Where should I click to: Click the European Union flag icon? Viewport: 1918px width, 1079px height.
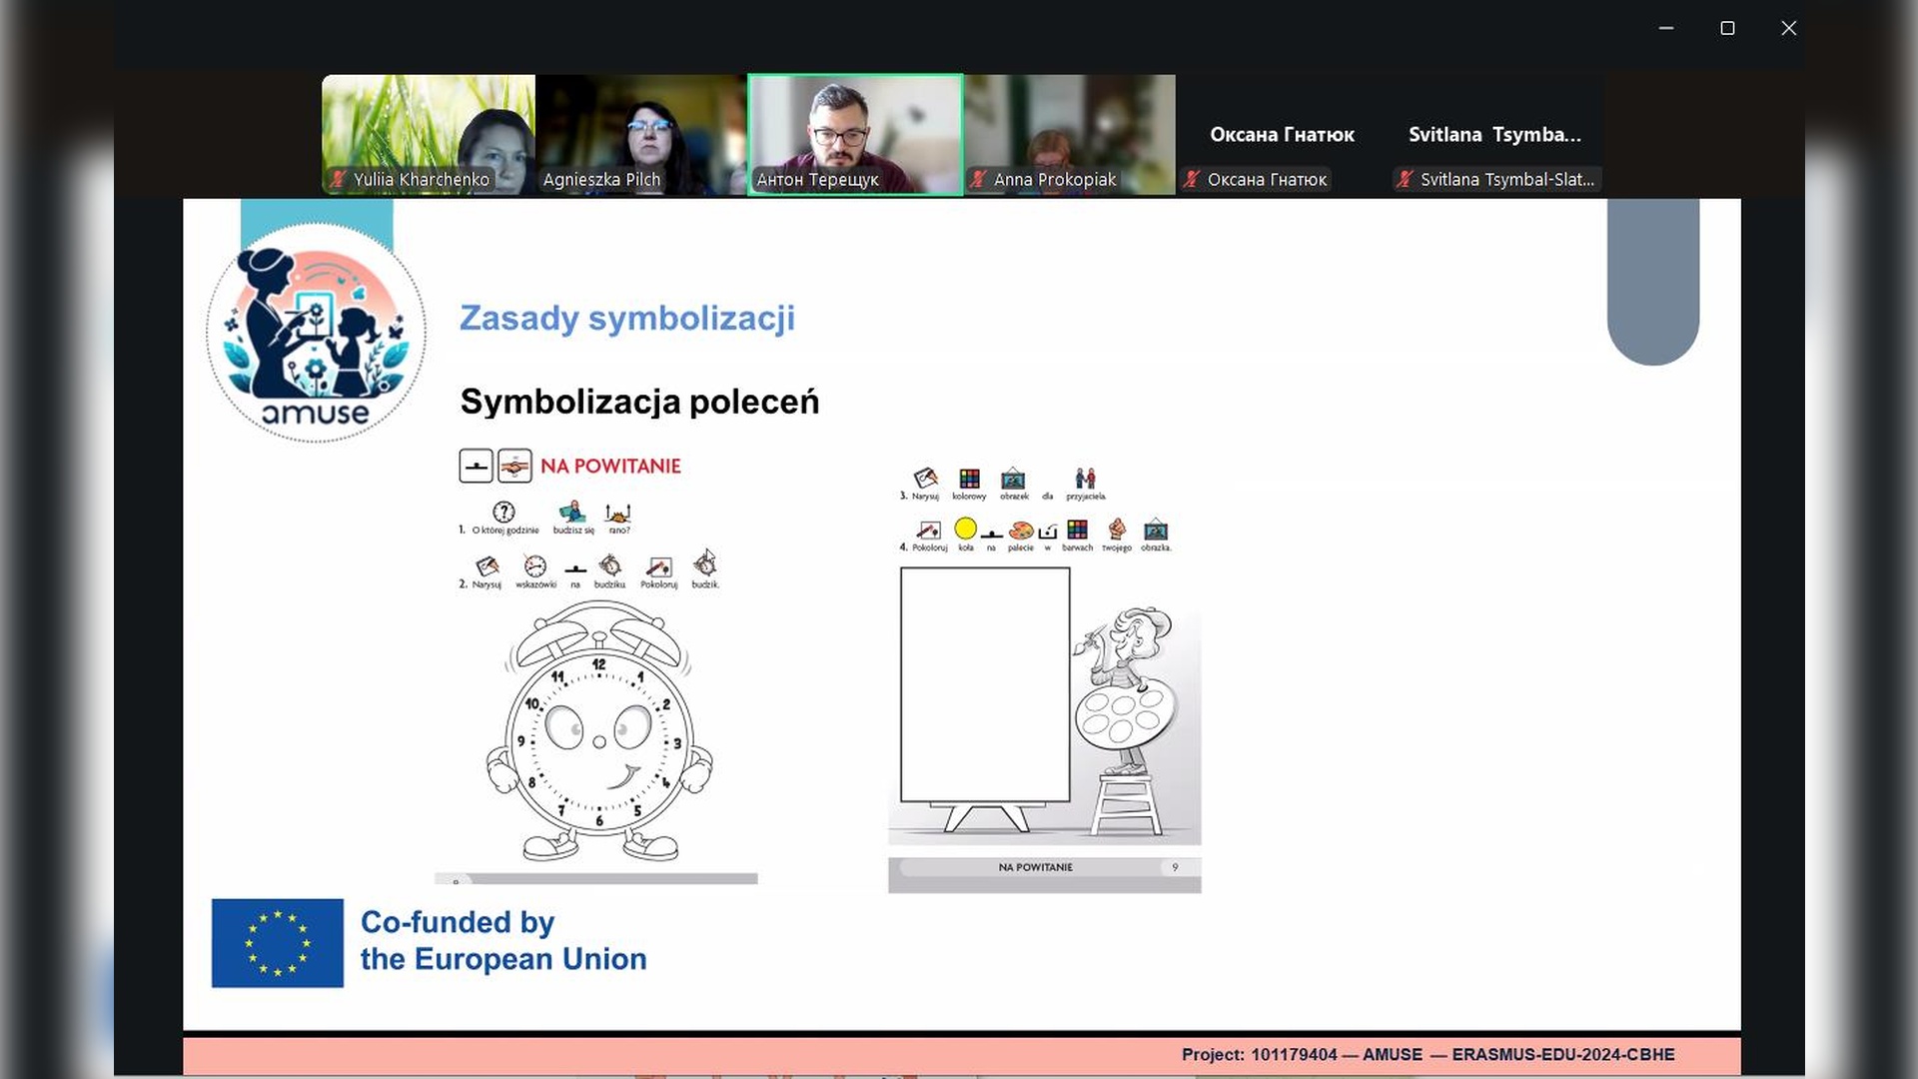278,943
